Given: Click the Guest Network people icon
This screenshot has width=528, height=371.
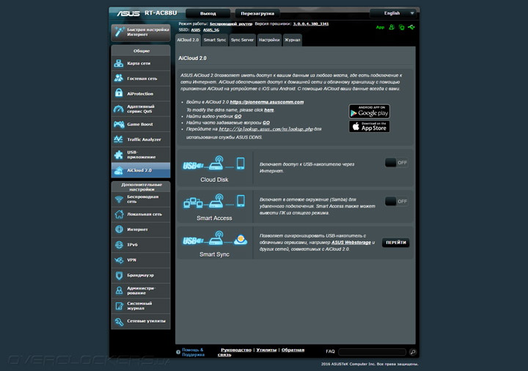Looking at the screenshot, I should click(x=119, y=78).
